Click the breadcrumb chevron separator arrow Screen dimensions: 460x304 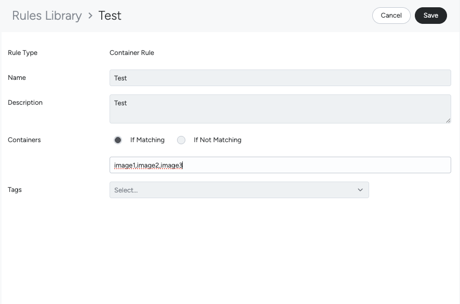point(90,16)
